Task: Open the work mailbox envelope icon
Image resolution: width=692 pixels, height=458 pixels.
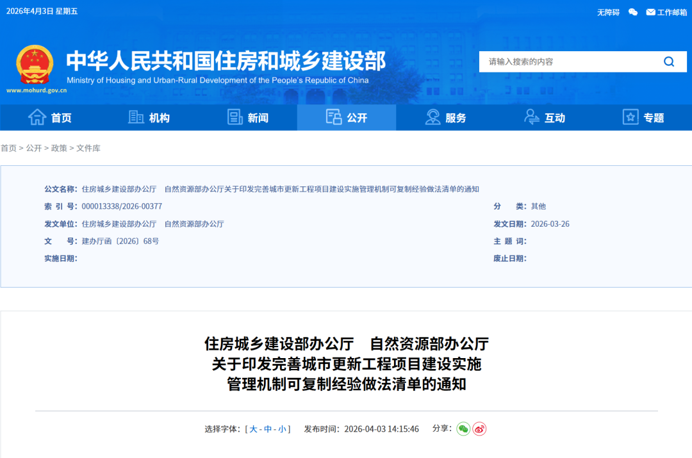Action: pos(650,12)
